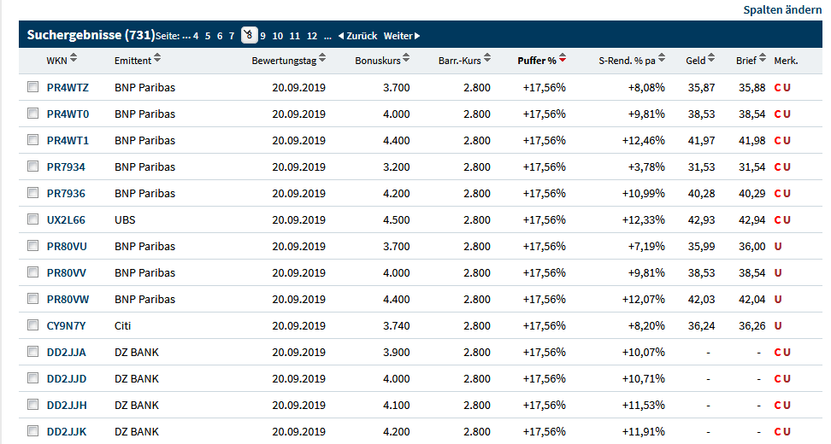The height and width of the screenshot is (444, 831).
Task: Click Weiter to view next page
Action: coord(401,36)
